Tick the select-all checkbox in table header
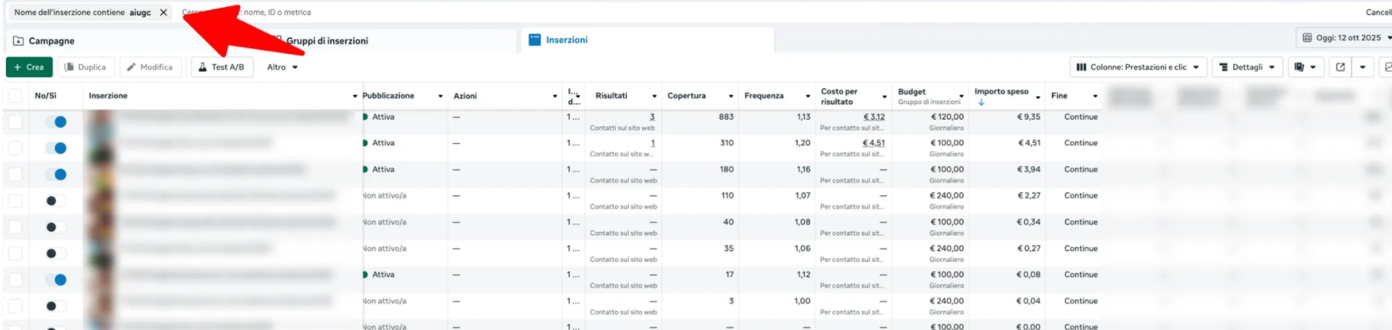This screenshot has height=330, width=1392. coord(15,96)
